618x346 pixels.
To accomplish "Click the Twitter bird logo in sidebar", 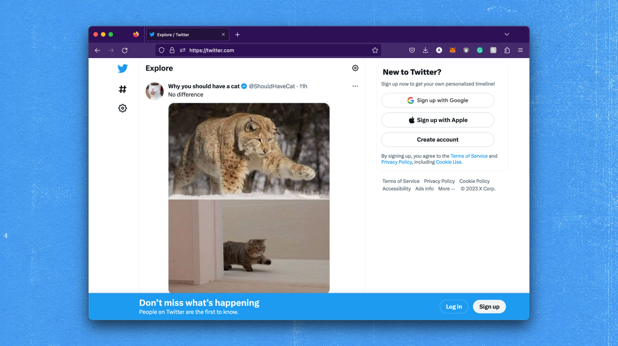I will pos(122,69).
